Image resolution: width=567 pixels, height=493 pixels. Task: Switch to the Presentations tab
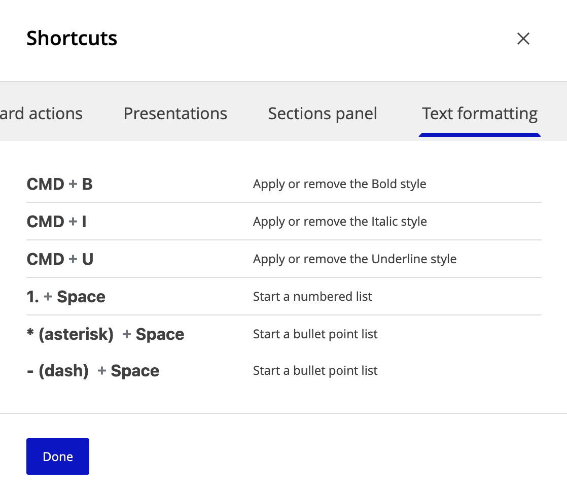pyautogui.click(x=175, y=113)
